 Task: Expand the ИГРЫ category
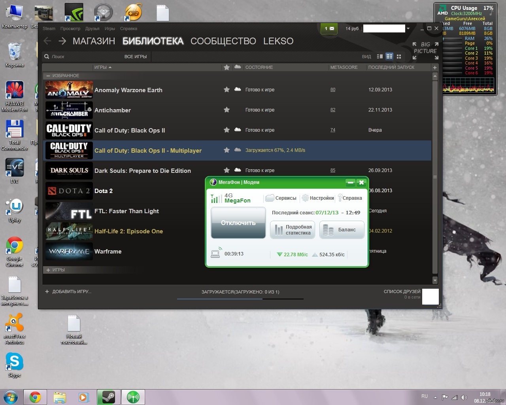(48, 270)
